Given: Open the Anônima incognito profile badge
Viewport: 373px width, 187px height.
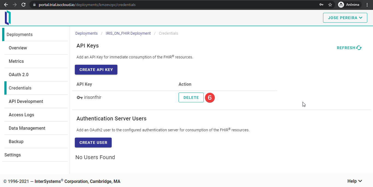Looking at the screenshot, I should click(350, 5).
